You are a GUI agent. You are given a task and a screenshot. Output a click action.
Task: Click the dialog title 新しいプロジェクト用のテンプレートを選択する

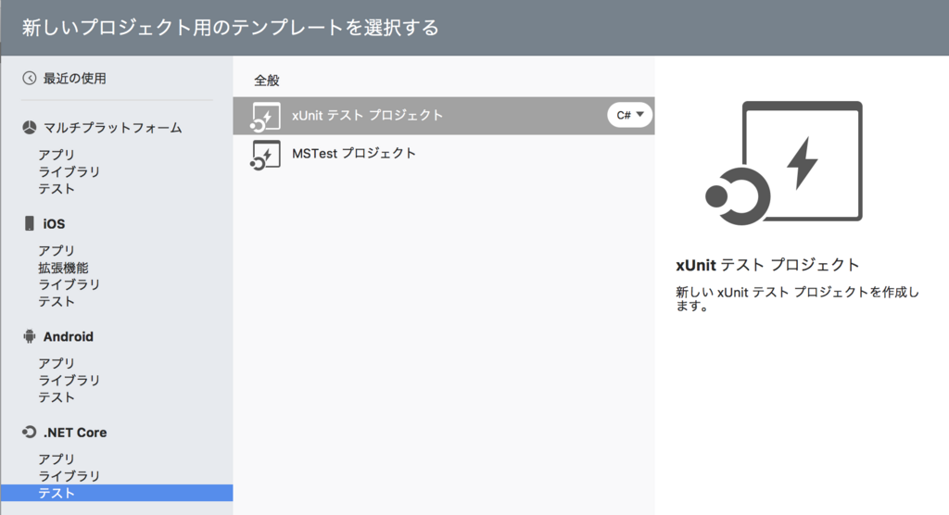(x=231, y=28)
